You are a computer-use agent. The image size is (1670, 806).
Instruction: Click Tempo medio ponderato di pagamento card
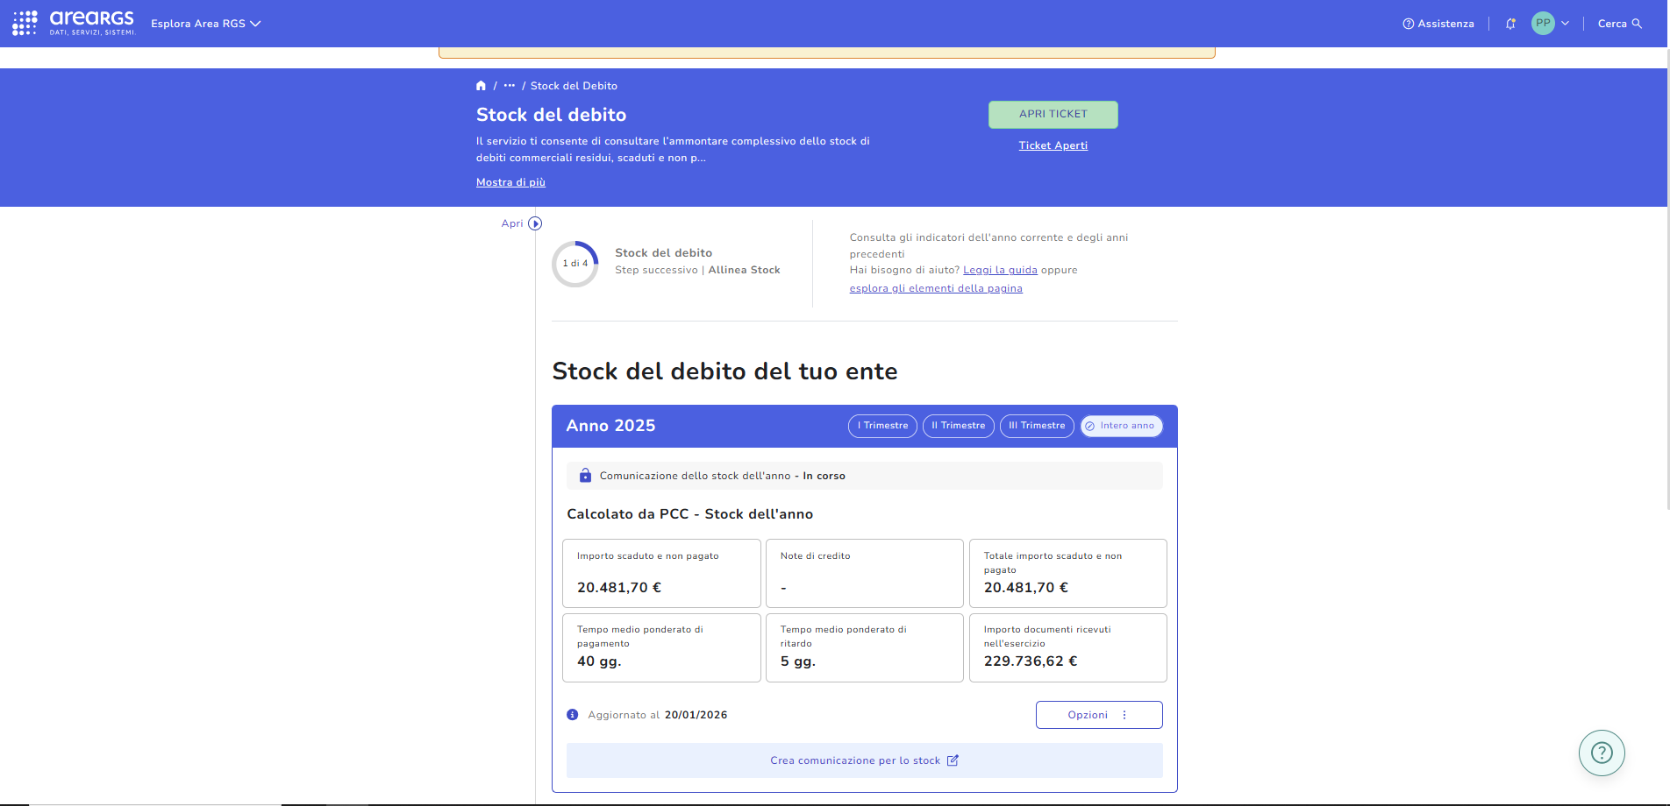pyautogui.click(x=661, y=647)
